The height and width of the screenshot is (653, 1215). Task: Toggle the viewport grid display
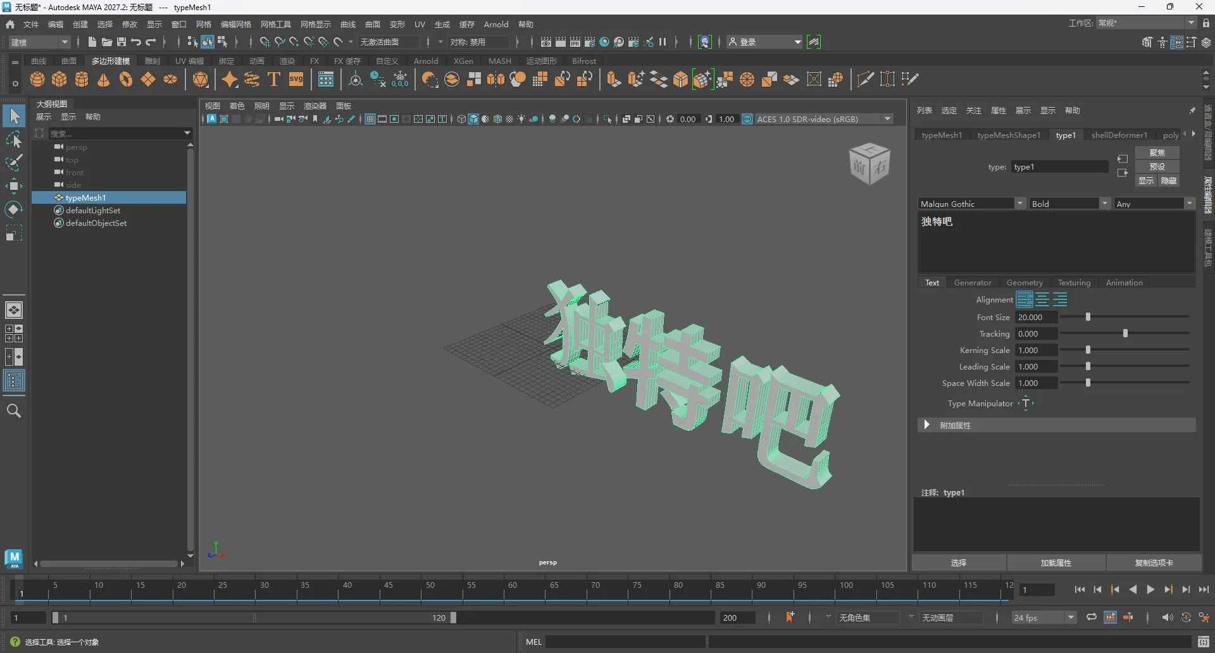pos(370,119)
